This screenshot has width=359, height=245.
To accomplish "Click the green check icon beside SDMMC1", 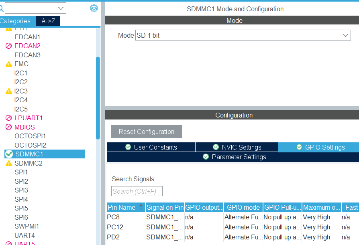I will [x=8, y=154].
